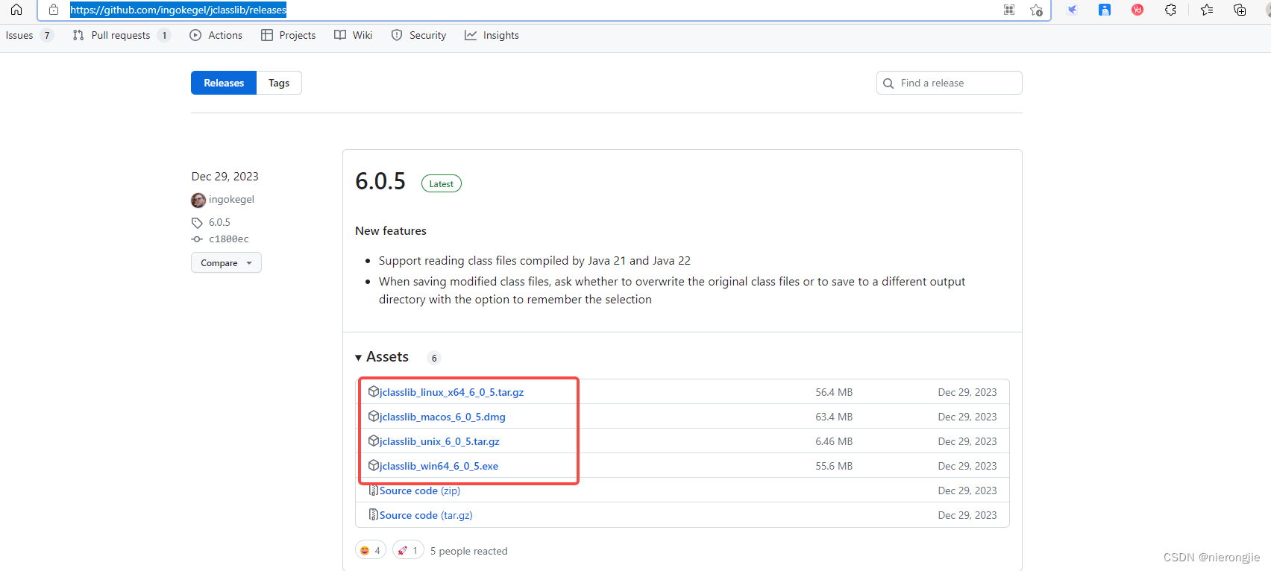1271x571 pixels.
Task: Open the 6.0.5 tag link in sidebar
Action: 219,222
